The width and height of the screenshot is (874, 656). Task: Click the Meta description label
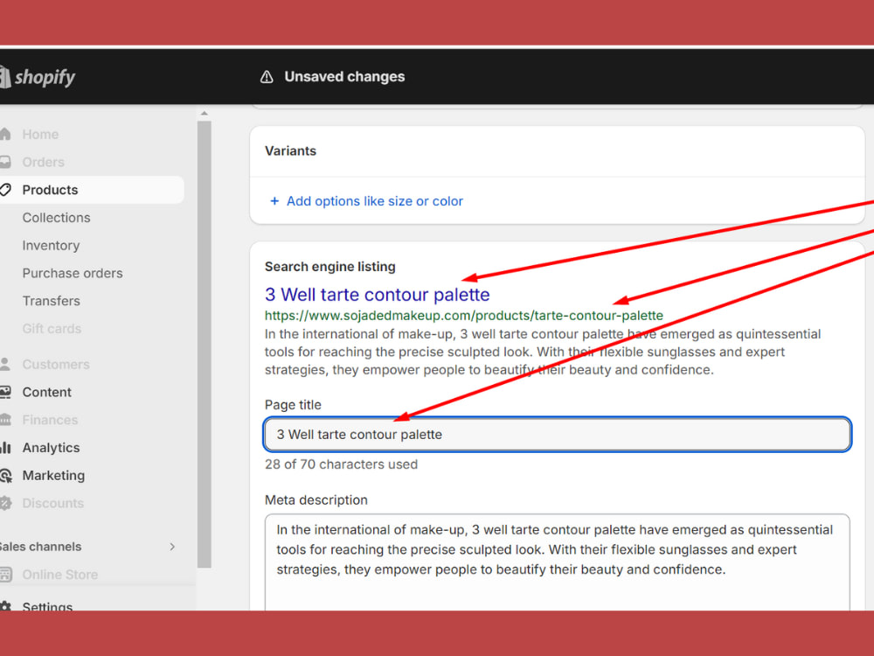coord(316,499)
